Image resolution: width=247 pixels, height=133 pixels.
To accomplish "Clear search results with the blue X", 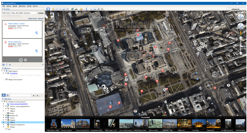I will pyautogui.click(x=43, y=65).
